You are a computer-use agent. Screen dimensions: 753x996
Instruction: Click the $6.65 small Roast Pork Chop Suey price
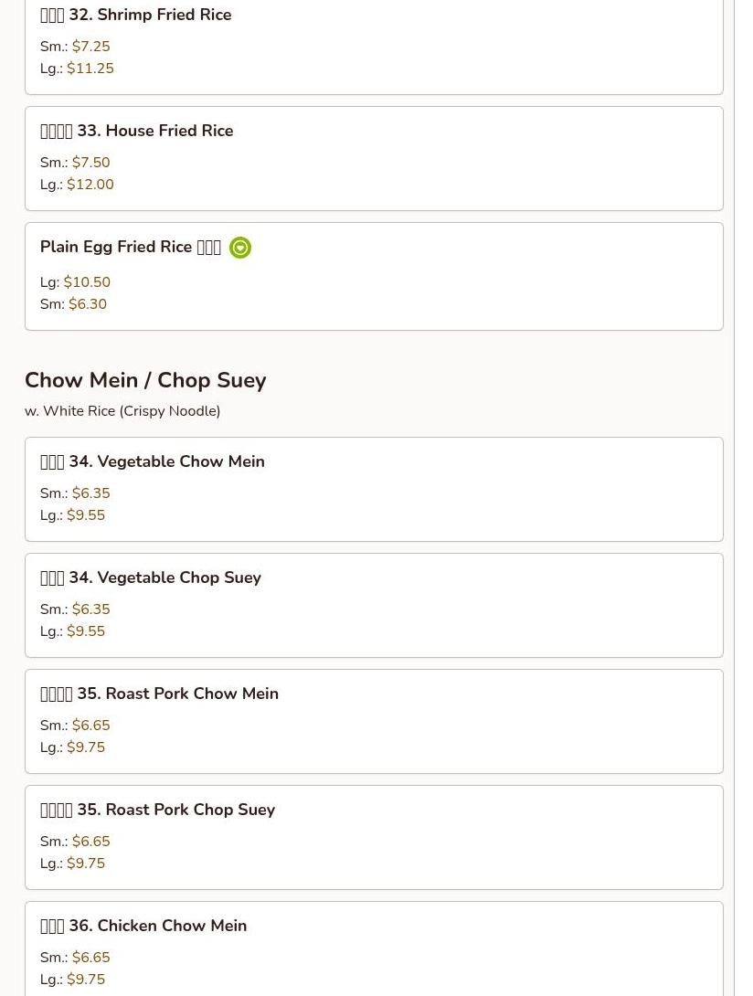[90, 842]
